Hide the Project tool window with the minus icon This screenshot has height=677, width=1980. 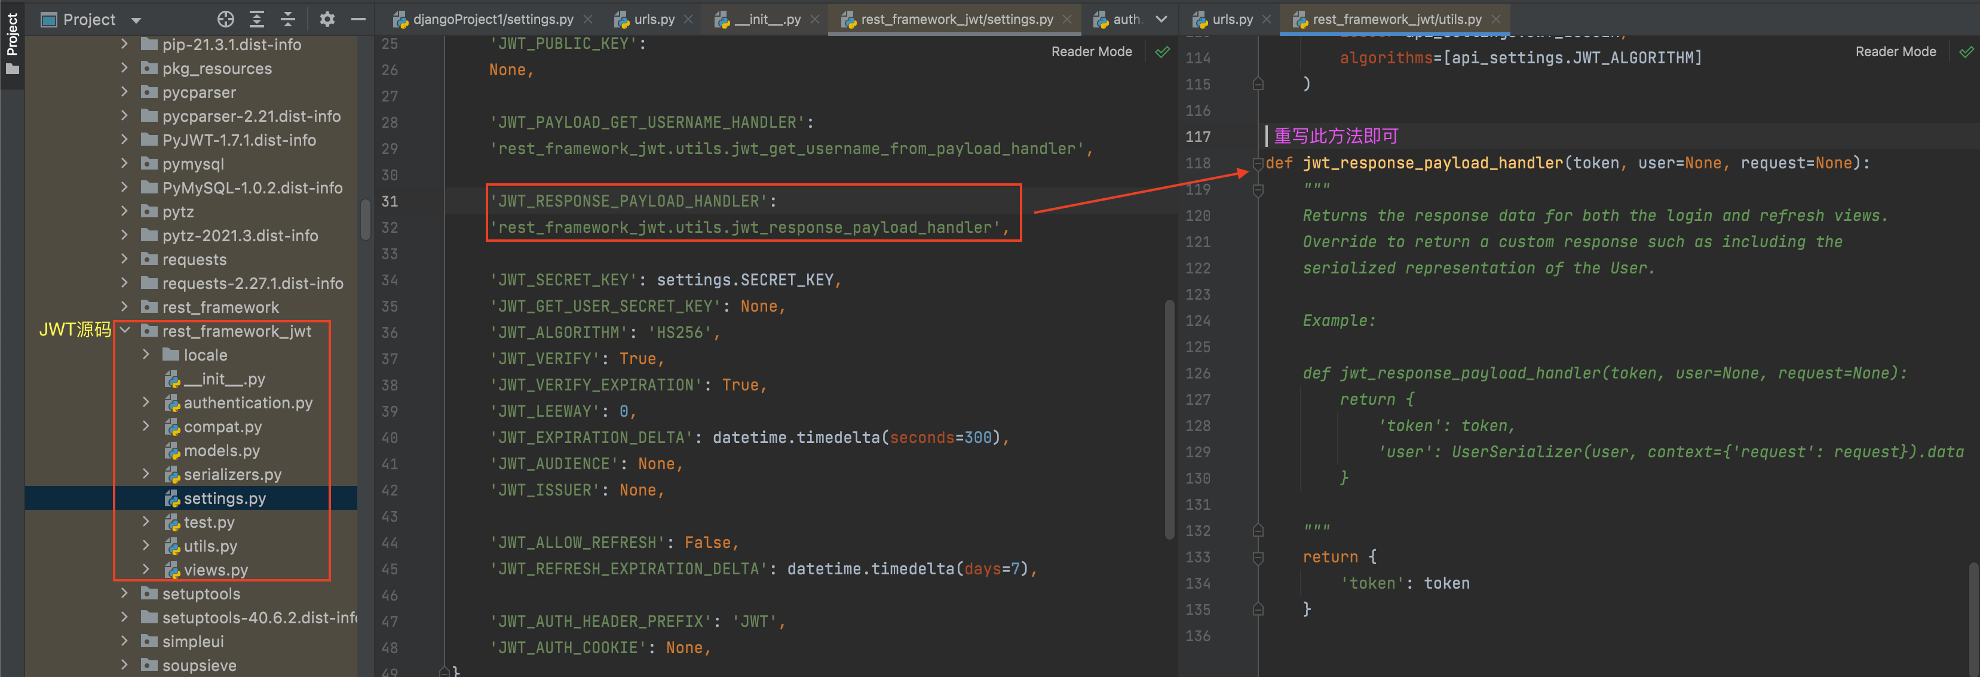[x=358, y=19]
